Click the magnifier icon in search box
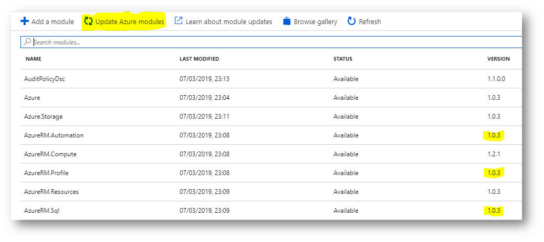 27,42
